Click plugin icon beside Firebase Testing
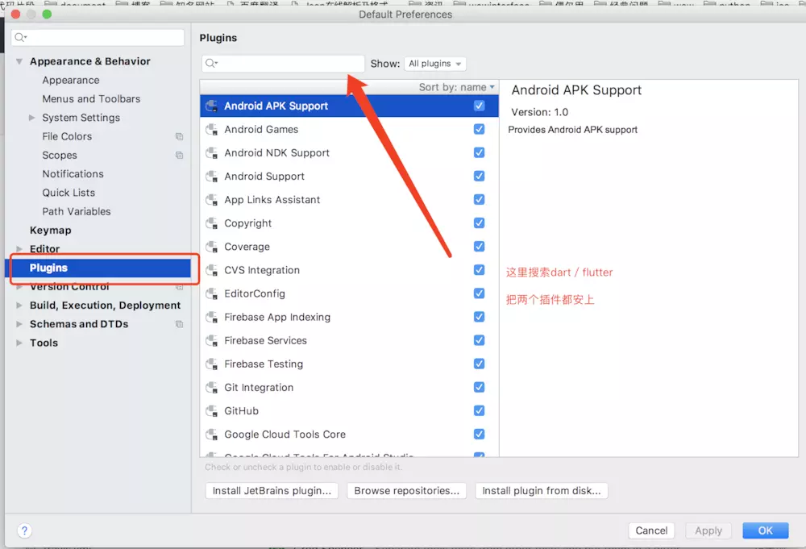Viewport: 806px width, 549px height. click(x=211, y=364)
